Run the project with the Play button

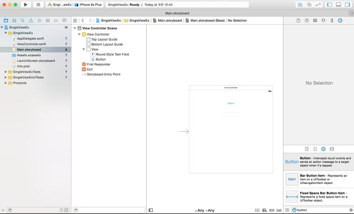click(x=26, y=5)
